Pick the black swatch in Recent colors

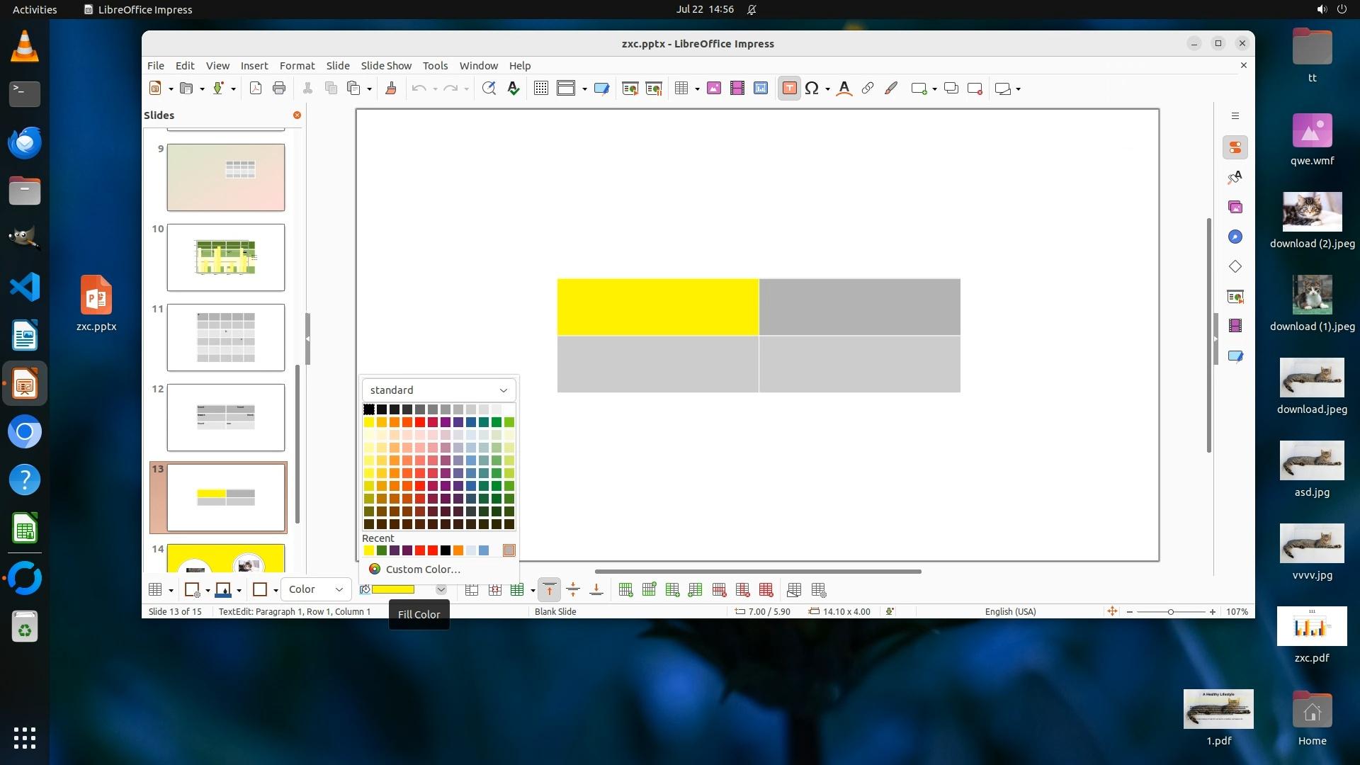445,550
